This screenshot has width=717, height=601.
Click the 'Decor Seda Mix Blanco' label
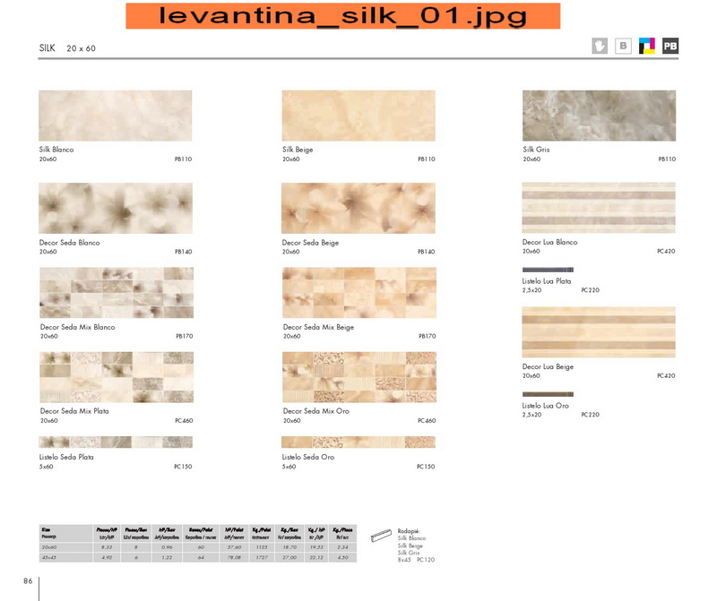[x=78, y=327]
